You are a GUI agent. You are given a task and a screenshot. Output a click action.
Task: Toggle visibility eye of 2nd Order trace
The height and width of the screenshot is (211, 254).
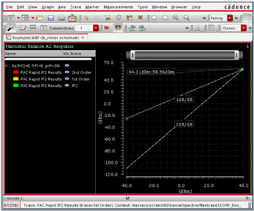[x=67, y=72]
